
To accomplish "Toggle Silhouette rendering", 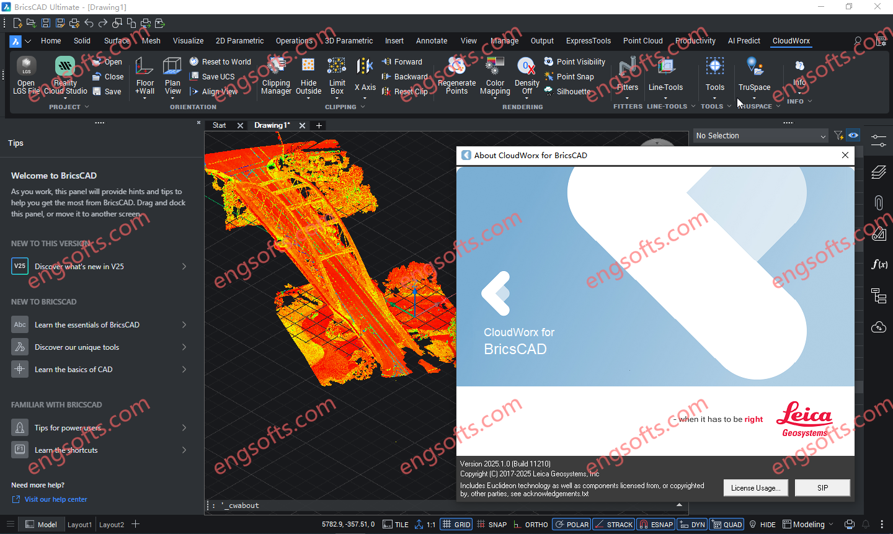I will (x=567, y=91).
